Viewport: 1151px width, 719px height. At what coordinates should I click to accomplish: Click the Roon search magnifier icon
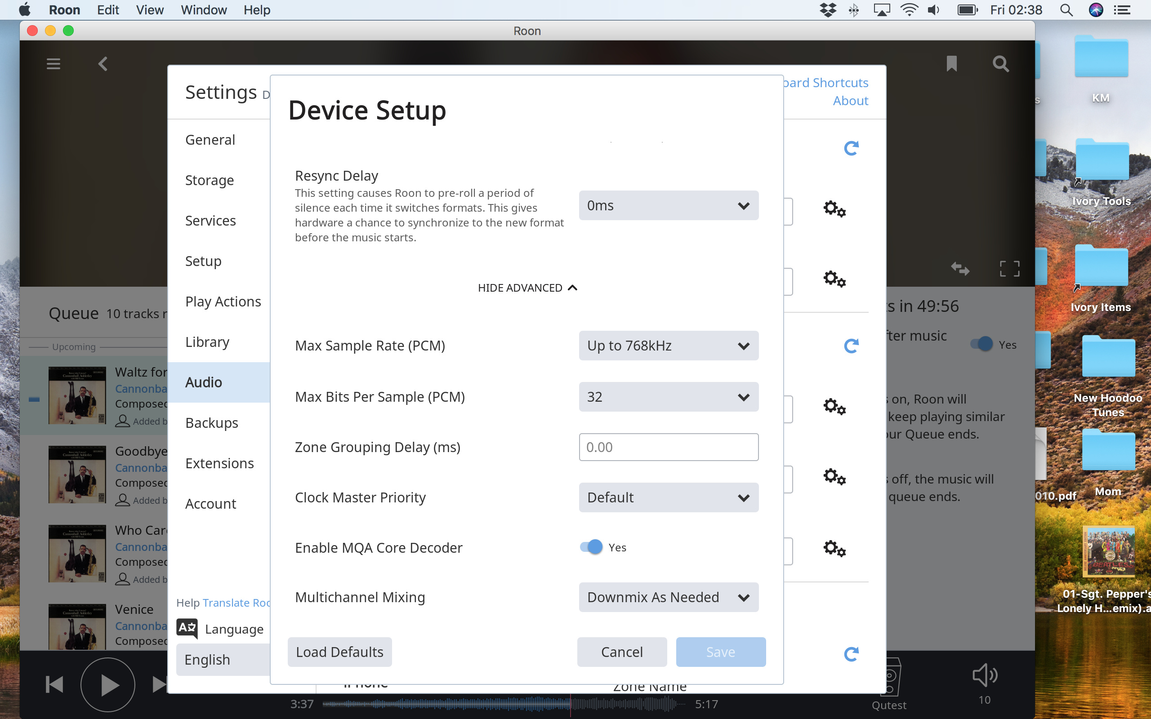(x=1001, y=64)
